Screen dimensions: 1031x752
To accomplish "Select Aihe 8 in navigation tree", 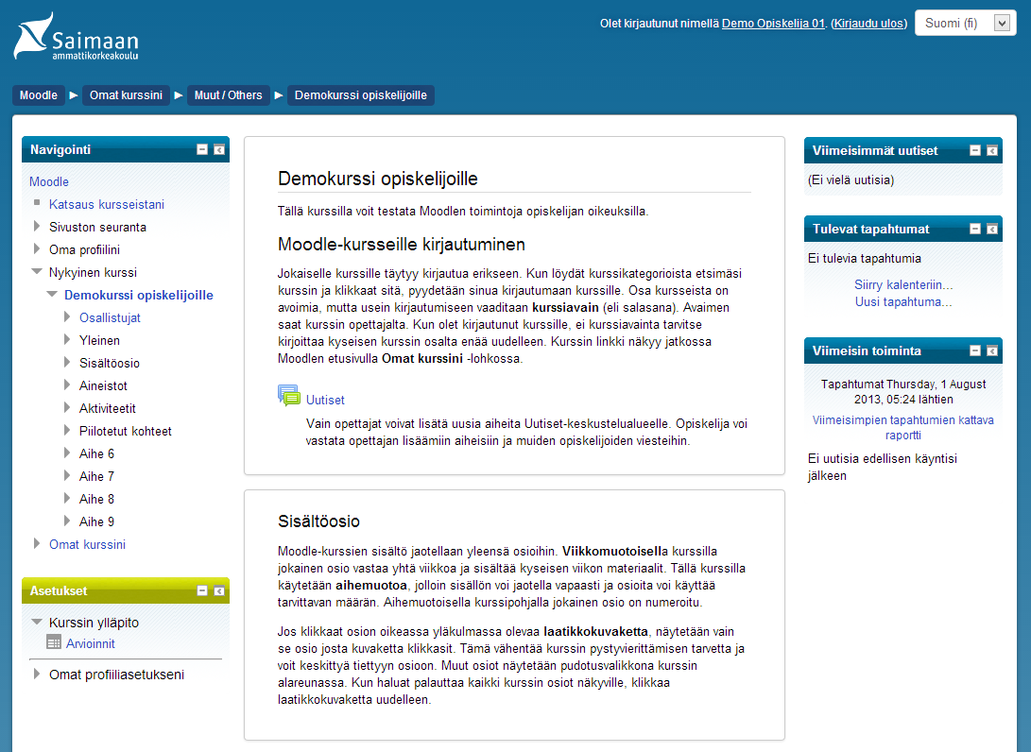I will pyautogui.click(x=96, y=499).
